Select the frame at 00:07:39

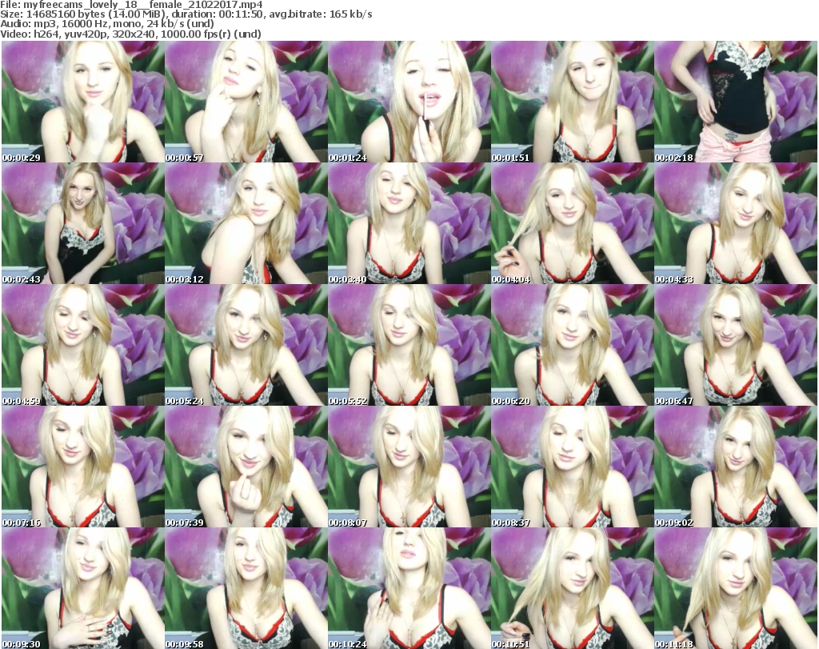pos(246,467)
